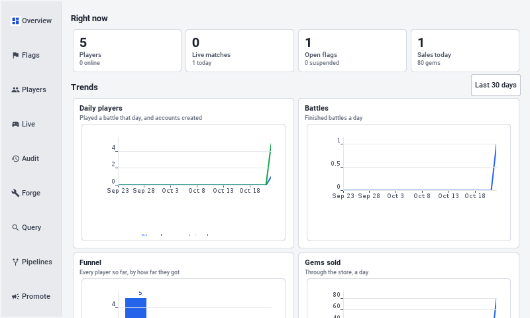The height and width of the screenshot is (318, 530).
Task: Open the Last 30 days range selector
Action: [496, 85]
